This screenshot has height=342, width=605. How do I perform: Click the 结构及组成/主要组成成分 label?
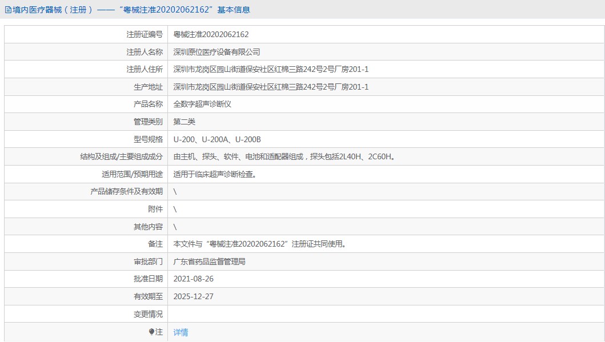[121, 156]
